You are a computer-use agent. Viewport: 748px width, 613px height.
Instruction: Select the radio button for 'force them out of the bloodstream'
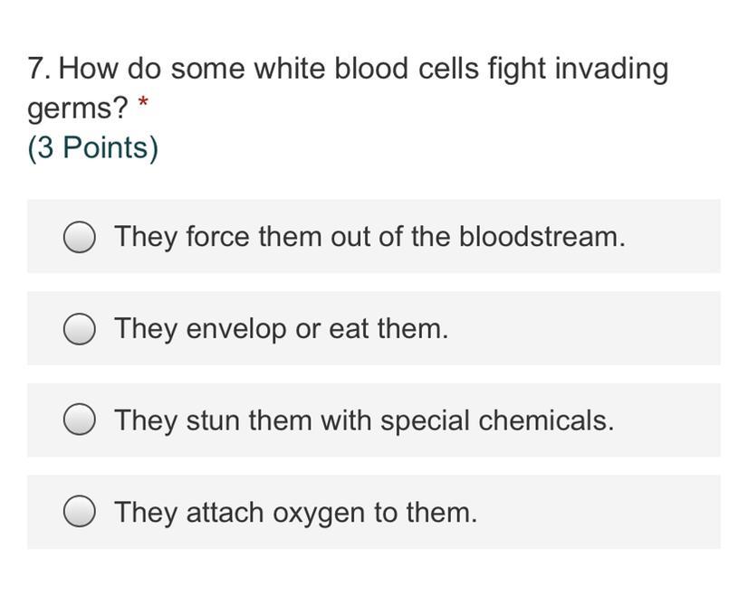point(79,237)
